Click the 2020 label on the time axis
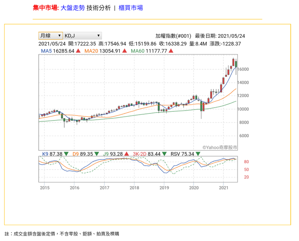This screenshot has height=241, width=299. click(x=194, y=188)
